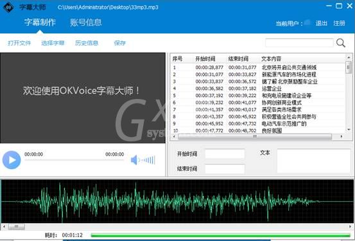Click the 文本 text area
Viewport: 355px width, 241px height.
click(x=314, y=161)
